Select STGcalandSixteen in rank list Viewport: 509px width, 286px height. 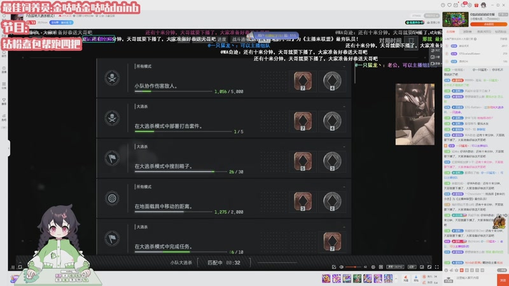pos(471,53)
